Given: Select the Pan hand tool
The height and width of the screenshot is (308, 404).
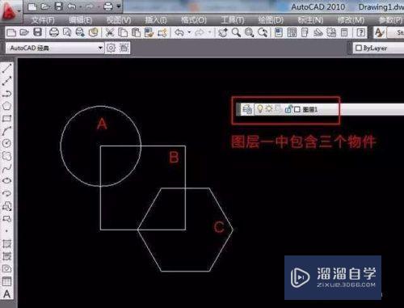Looking at the screenshot, I should tap(223, 32).
